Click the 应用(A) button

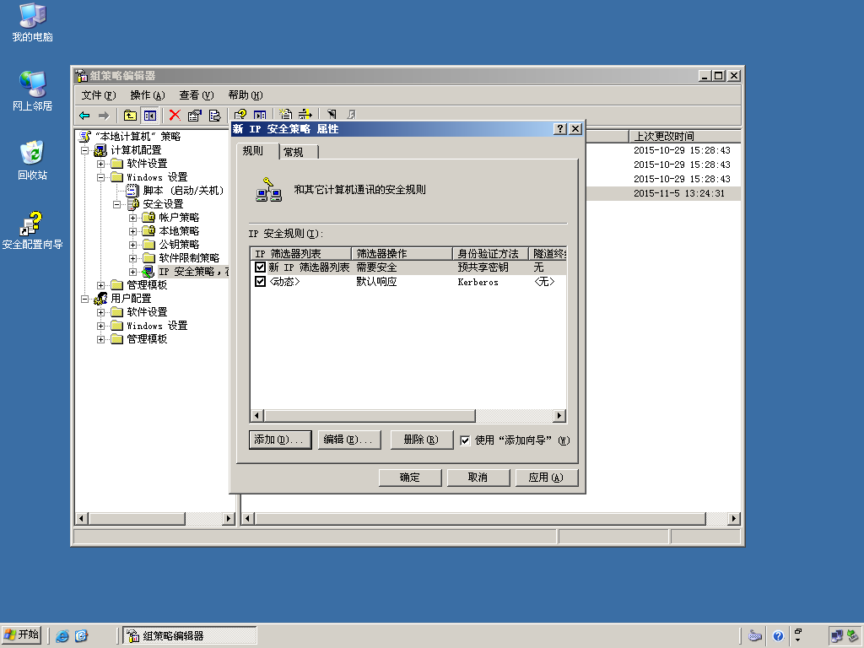pyautogui.click(x=547, y=478)
